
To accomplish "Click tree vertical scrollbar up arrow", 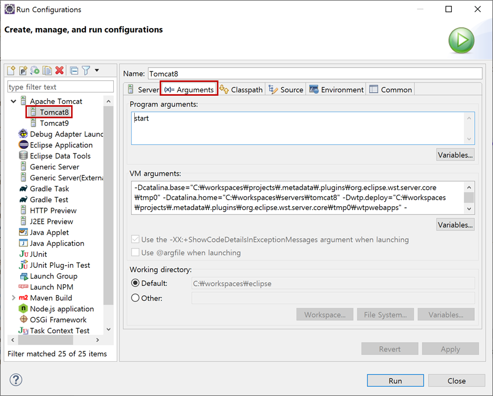I will 108,101.
